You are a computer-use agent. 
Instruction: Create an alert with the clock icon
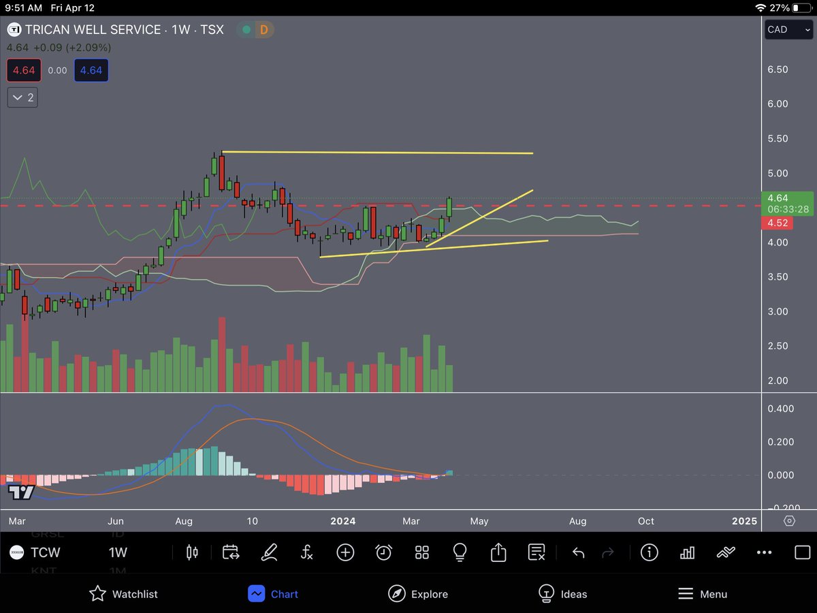[x=383, y=552]
